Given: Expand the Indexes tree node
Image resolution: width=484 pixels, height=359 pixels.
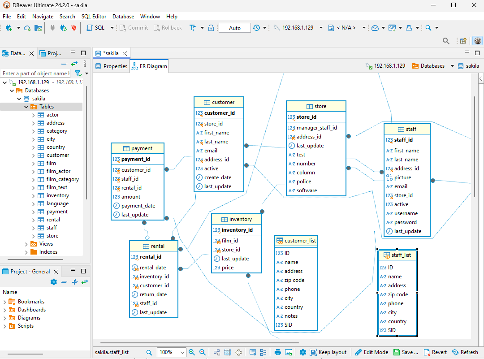Looking at the screenshot, I should tap(26, 252).
